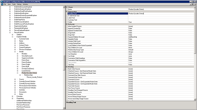This screenshot has width=197, height=110.
Task: Open the Tools menu
Action: click(x=14, y=4)
